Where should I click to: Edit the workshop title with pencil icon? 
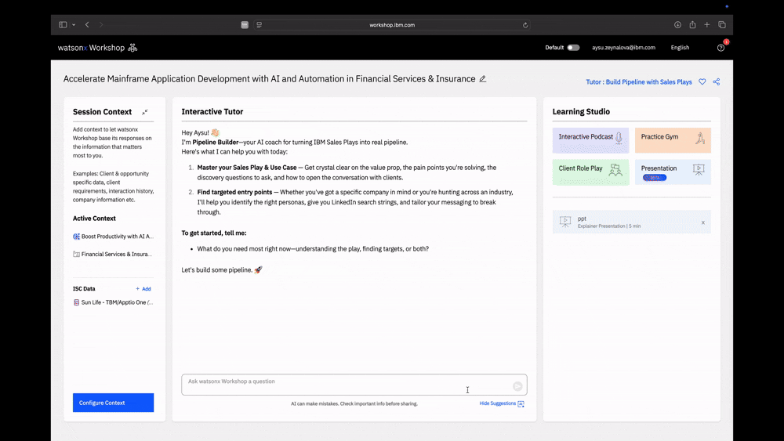click(x=482, y=79)
